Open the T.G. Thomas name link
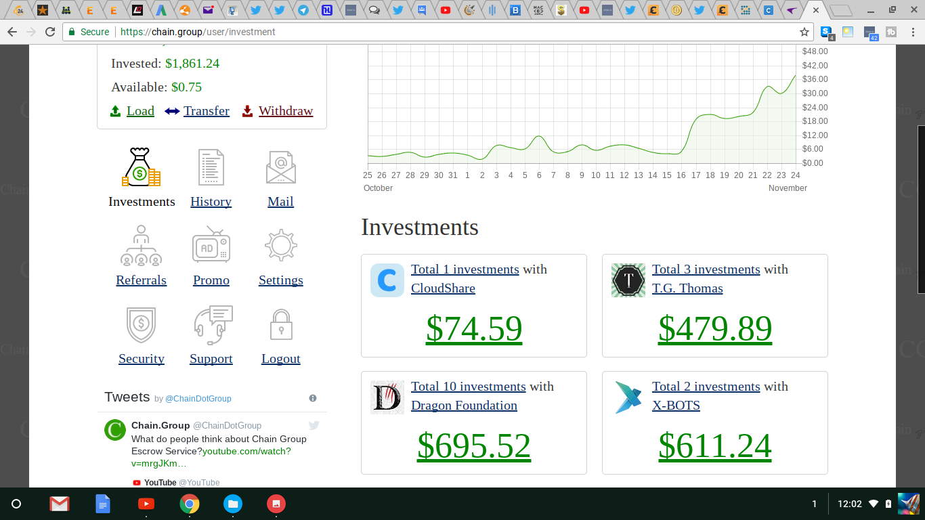Screen dimensions: 925x520 tap(687, 288)
